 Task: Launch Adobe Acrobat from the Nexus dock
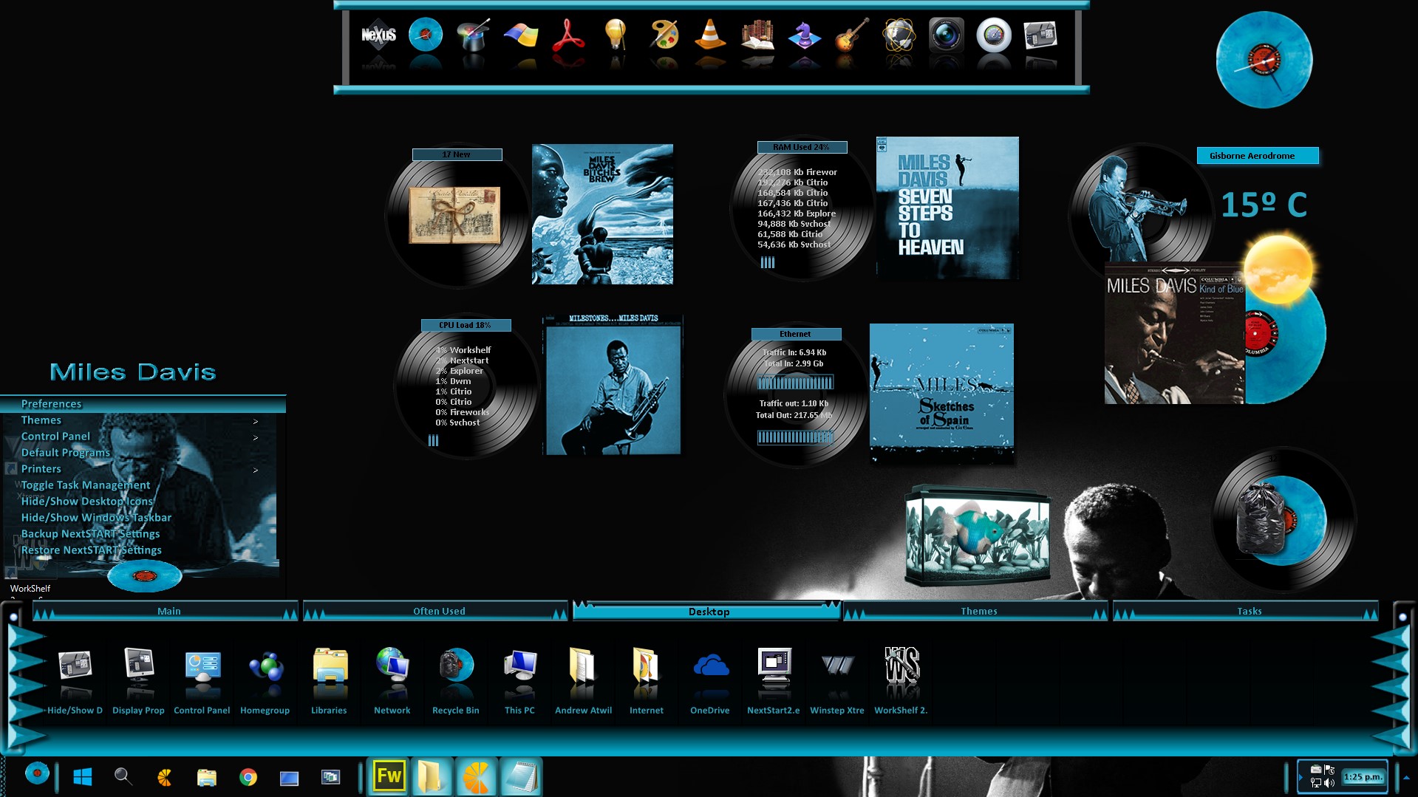(x=567, y=35)
